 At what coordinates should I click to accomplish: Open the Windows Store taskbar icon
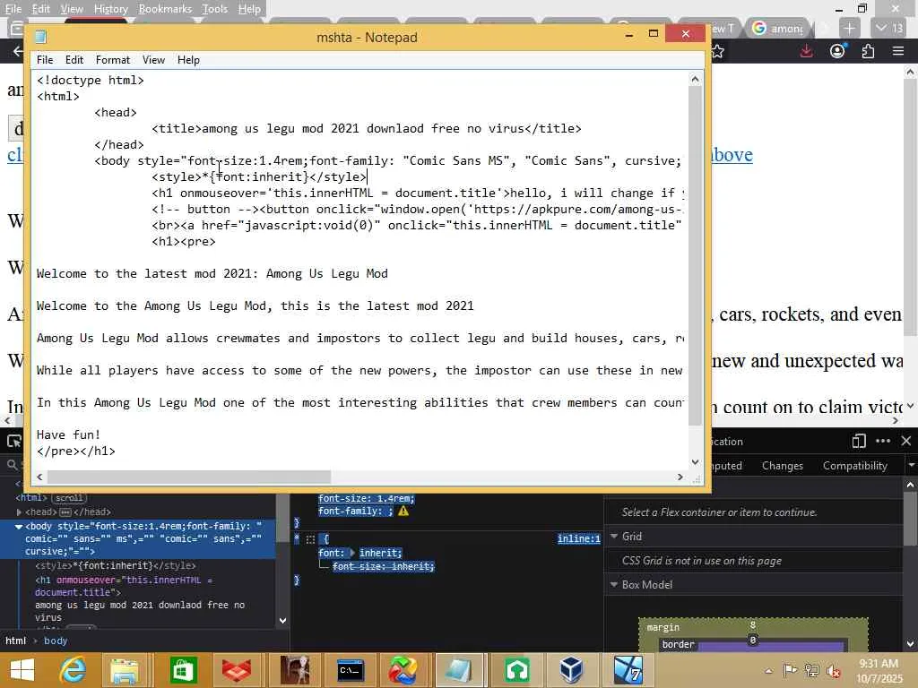pyautogui.click(x=183, y=670)
